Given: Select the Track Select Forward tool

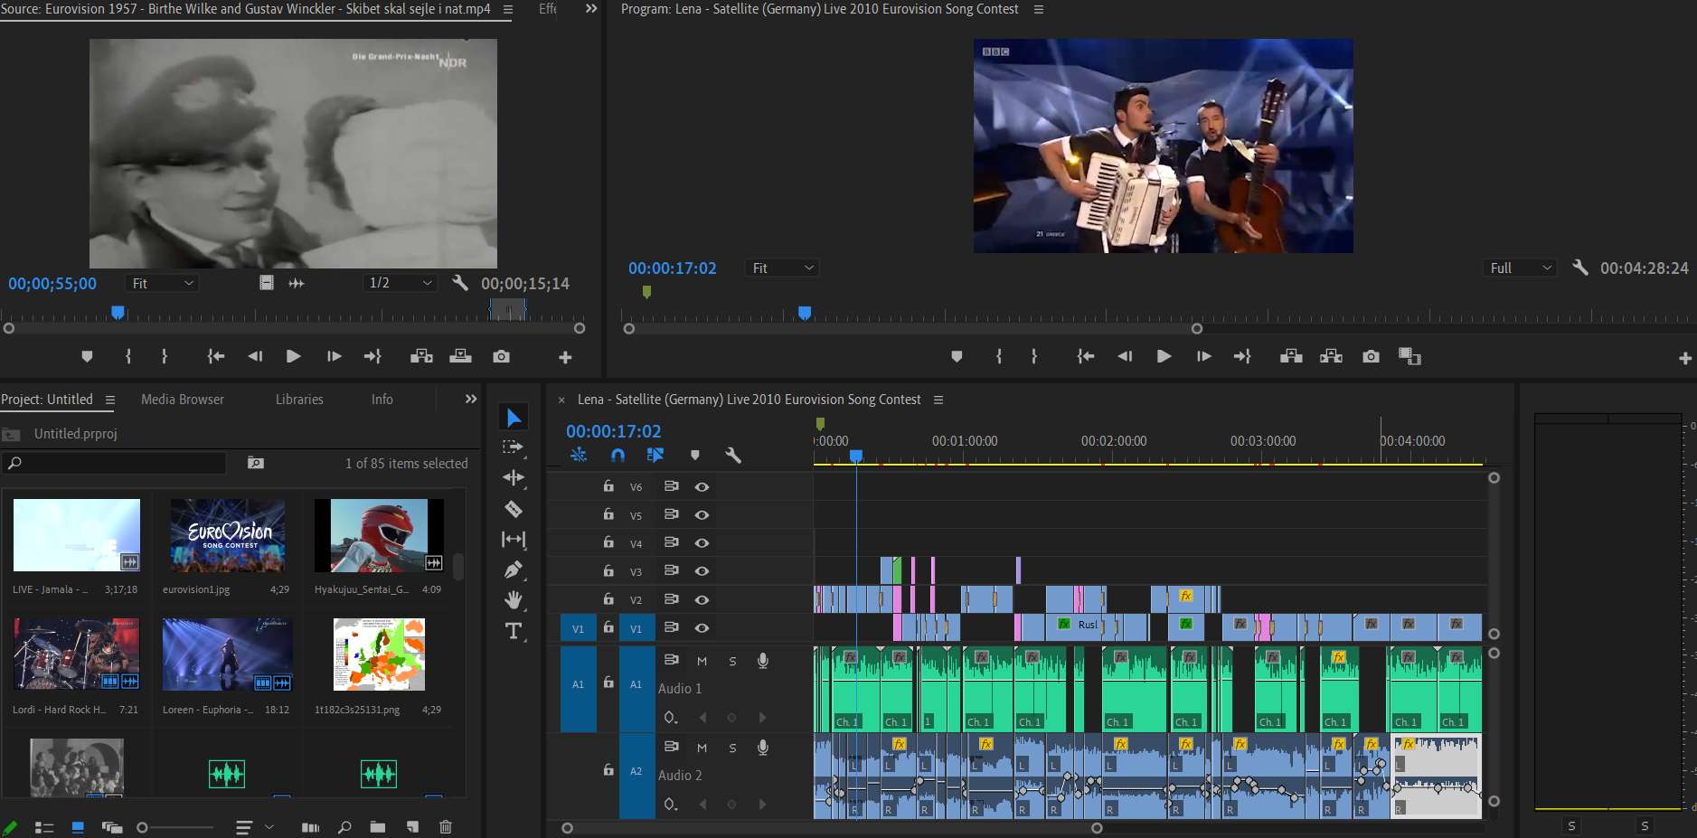Looking at the screenshot, I should (x=514, y=447).
